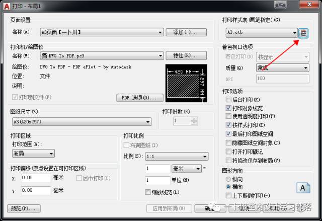
Task: Enable 将修改保存到布局 checkbox
Action: [228, 161]
